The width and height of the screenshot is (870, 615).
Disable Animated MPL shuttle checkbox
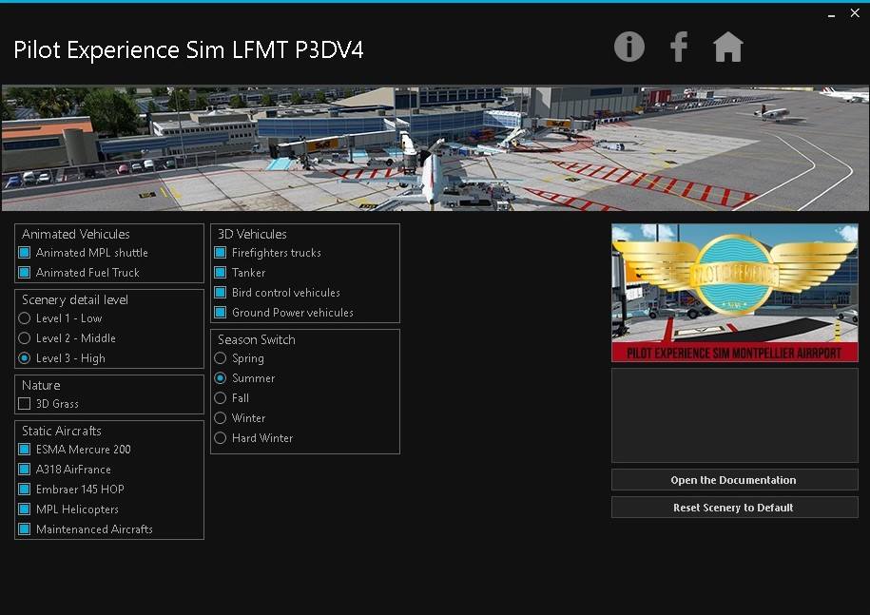click(x=25, y=253)
